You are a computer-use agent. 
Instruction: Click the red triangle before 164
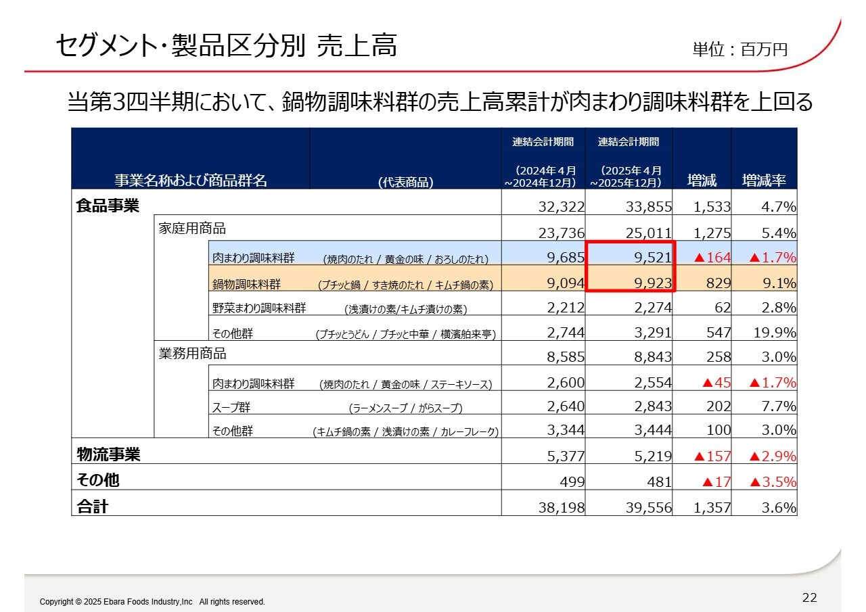click(x=699, y=258)
